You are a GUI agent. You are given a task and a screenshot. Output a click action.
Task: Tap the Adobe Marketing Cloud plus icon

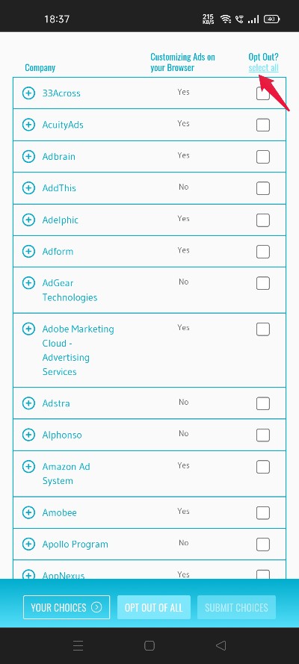(x=28, y=329)
